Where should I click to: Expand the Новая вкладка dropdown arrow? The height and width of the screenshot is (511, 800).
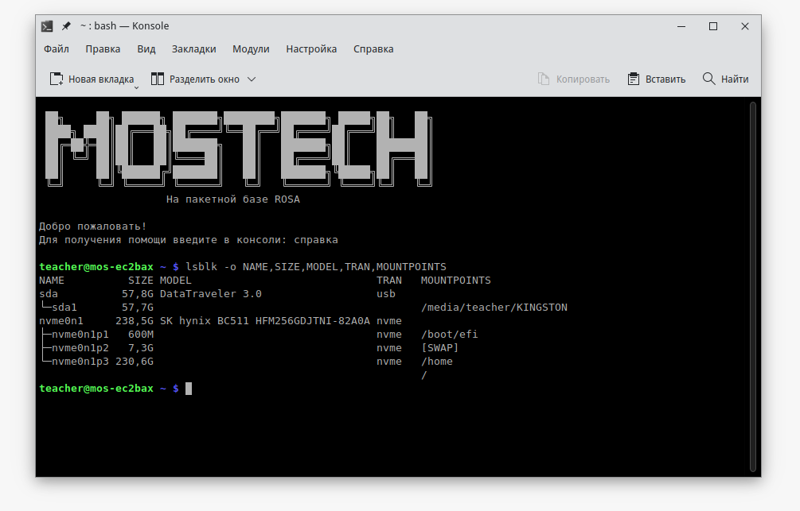pos(136,87)
